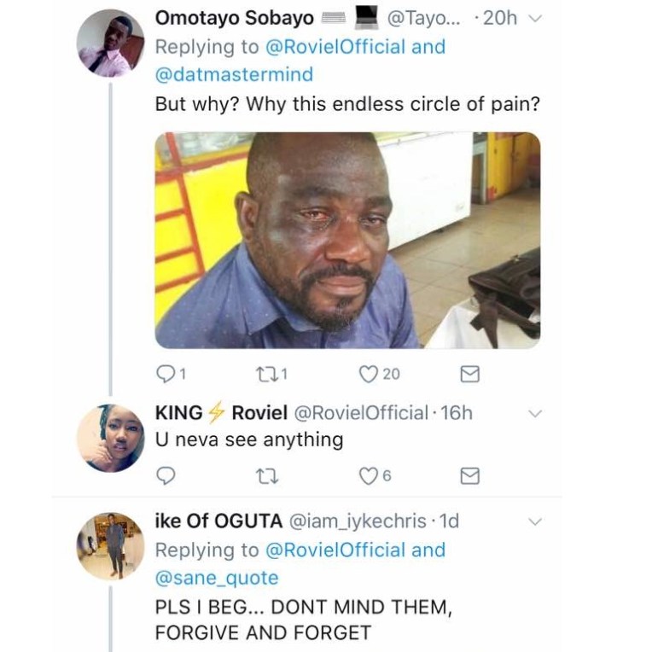Open ike Of OGUTA tweet options chevron
The width and height of the screenshot is (652, 652).
(x=535, y=521)
